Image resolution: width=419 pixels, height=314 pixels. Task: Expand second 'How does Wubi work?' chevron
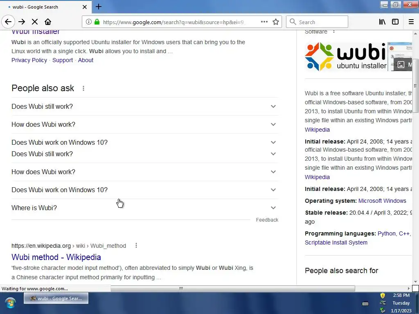pyautogui.click(x=273, y=172)
